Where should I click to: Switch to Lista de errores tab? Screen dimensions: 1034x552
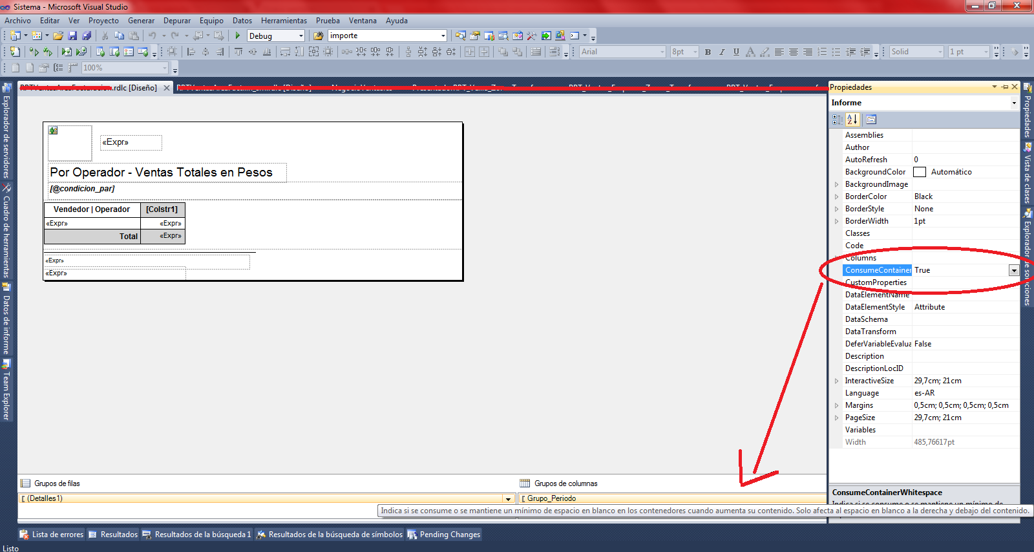[x=52, y=535]
